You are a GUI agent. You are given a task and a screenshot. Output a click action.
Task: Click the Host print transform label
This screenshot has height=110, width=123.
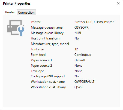tap(46, 38)
